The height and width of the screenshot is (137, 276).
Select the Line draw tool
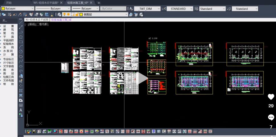point(21,22)
